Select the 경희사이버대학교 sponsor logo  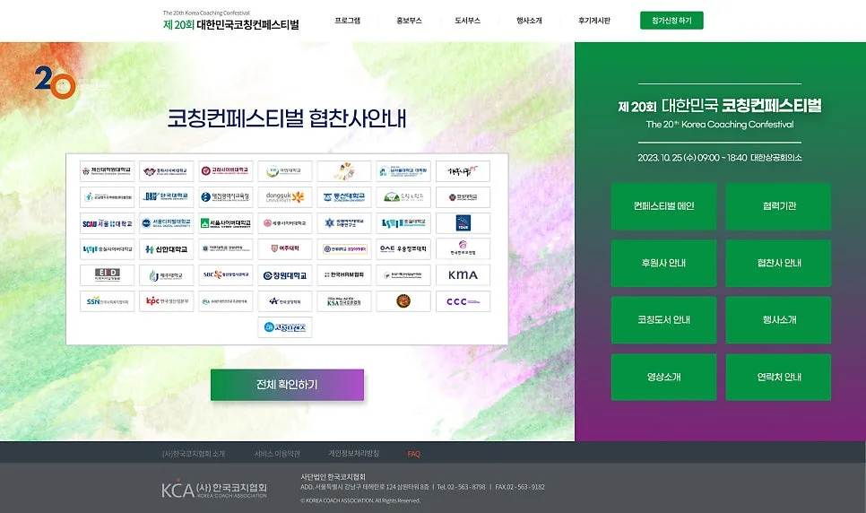166,170
